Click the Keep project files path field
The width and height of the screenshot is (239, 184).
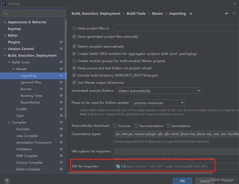click(x=176, y=28)
